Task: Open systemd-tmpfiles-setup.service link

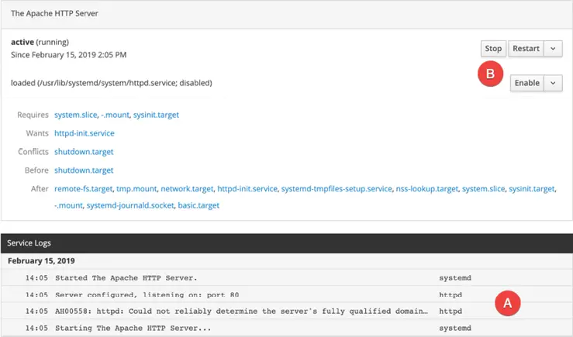Action: [336, 189]
